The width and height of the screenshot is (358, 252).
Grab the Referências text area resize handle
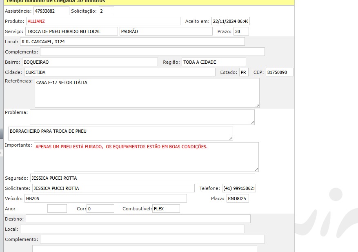pyautogui.click(x=257, y=105)
